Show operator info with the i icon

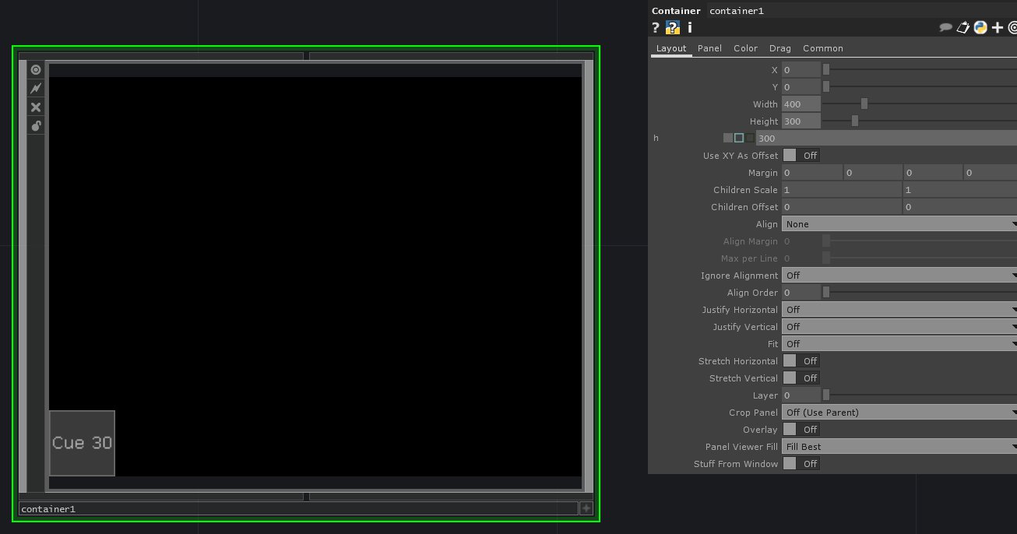coord(689,28)
